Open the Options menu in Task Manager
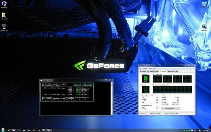Viewport: 211px width, 132px height. click(x=145, y=68)
